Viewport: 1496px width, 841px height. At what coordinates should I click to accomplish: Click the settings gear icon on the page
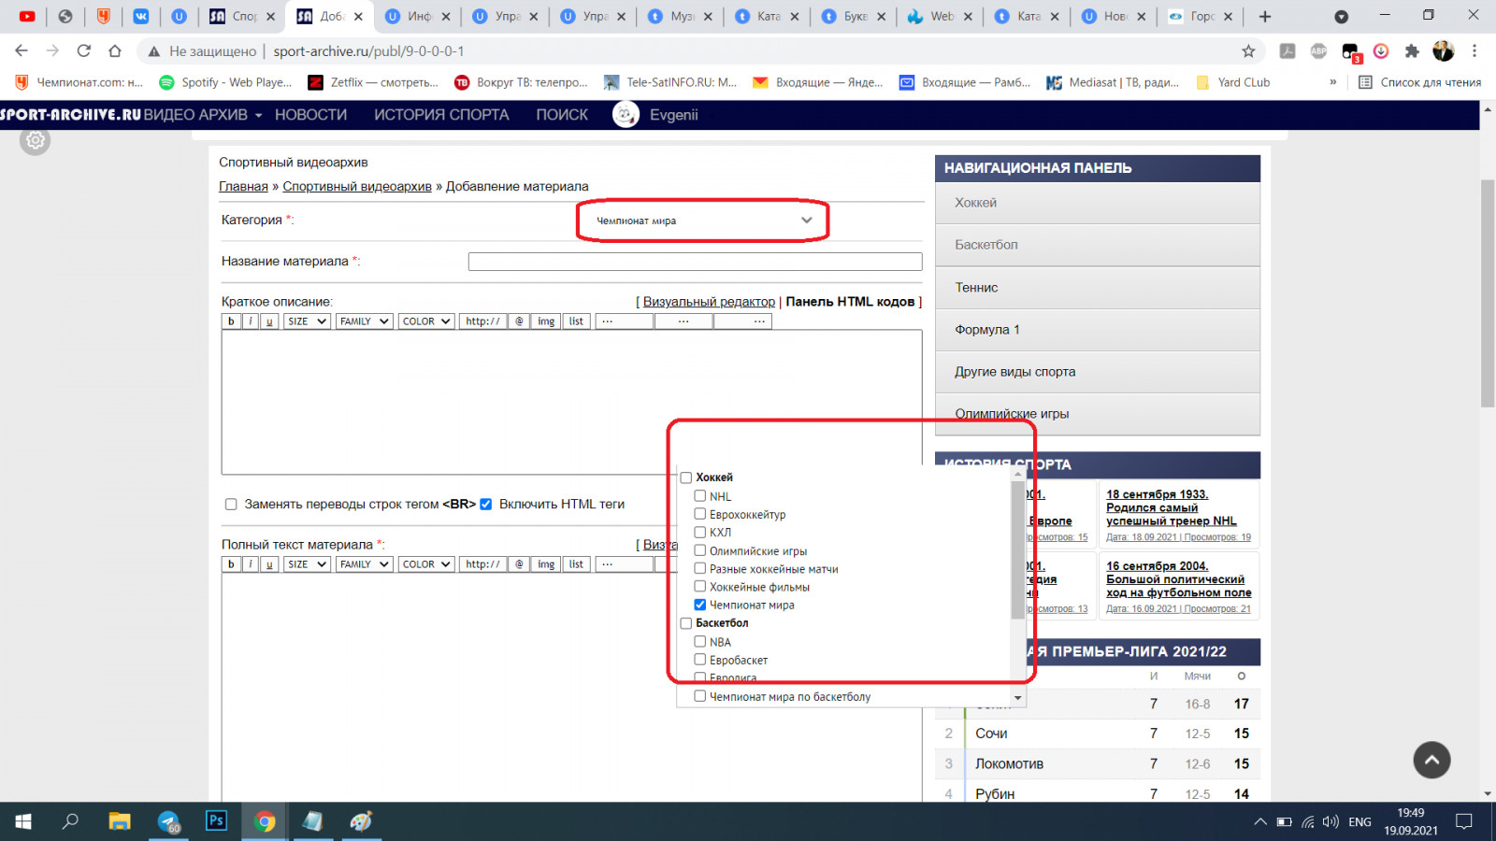pyautogui.click(x=36, y=140)
